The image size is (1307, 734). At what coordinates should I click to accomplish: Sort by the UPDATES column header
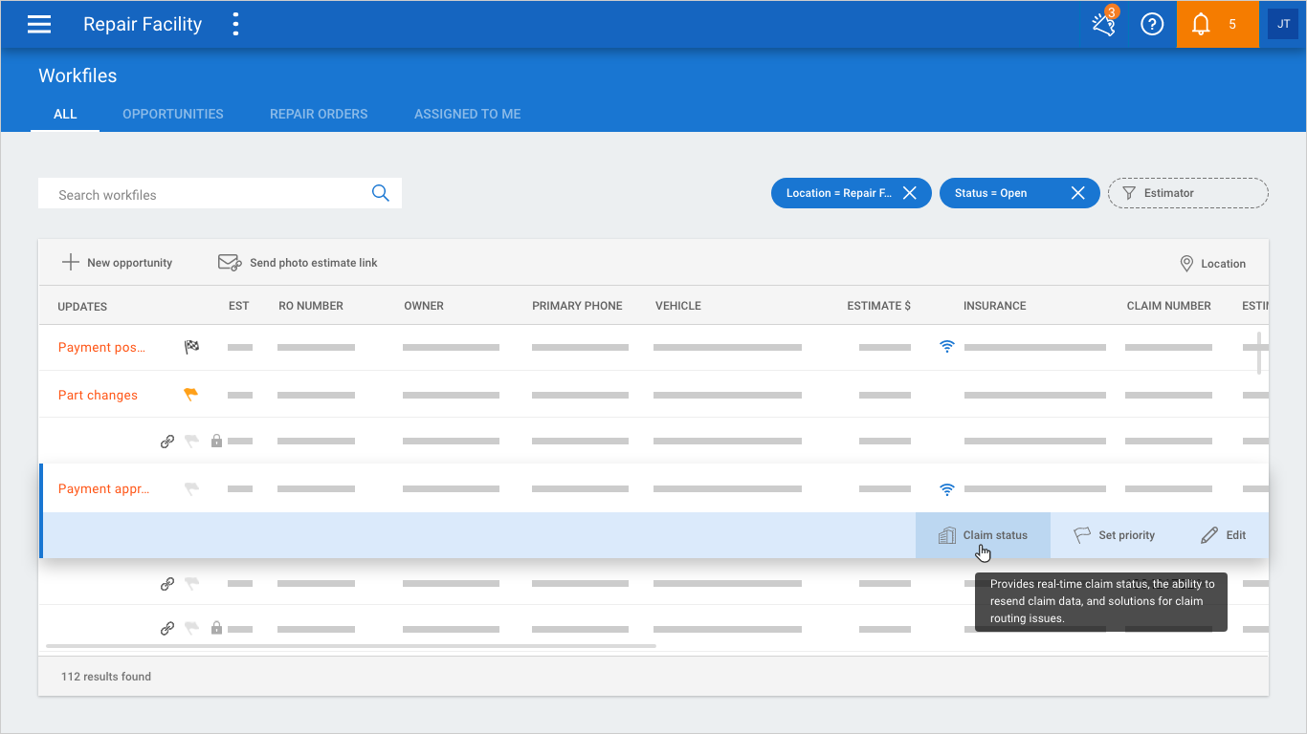[82, 307]
